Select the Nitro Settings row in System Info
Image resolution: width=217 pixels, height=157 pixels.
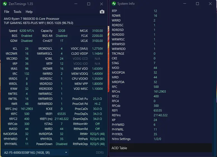[x=161, y=139]
